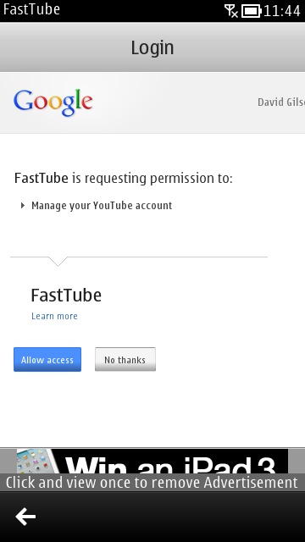
Task: Click bold FastTube in permission request
Action: (x=42, y=179)
